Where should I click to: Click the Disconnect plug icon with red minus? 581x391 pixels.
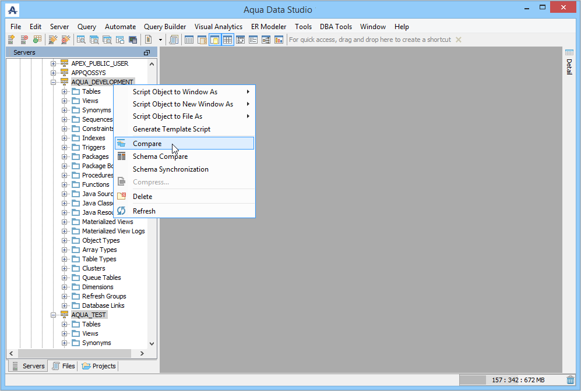click(x=66, y=40)
